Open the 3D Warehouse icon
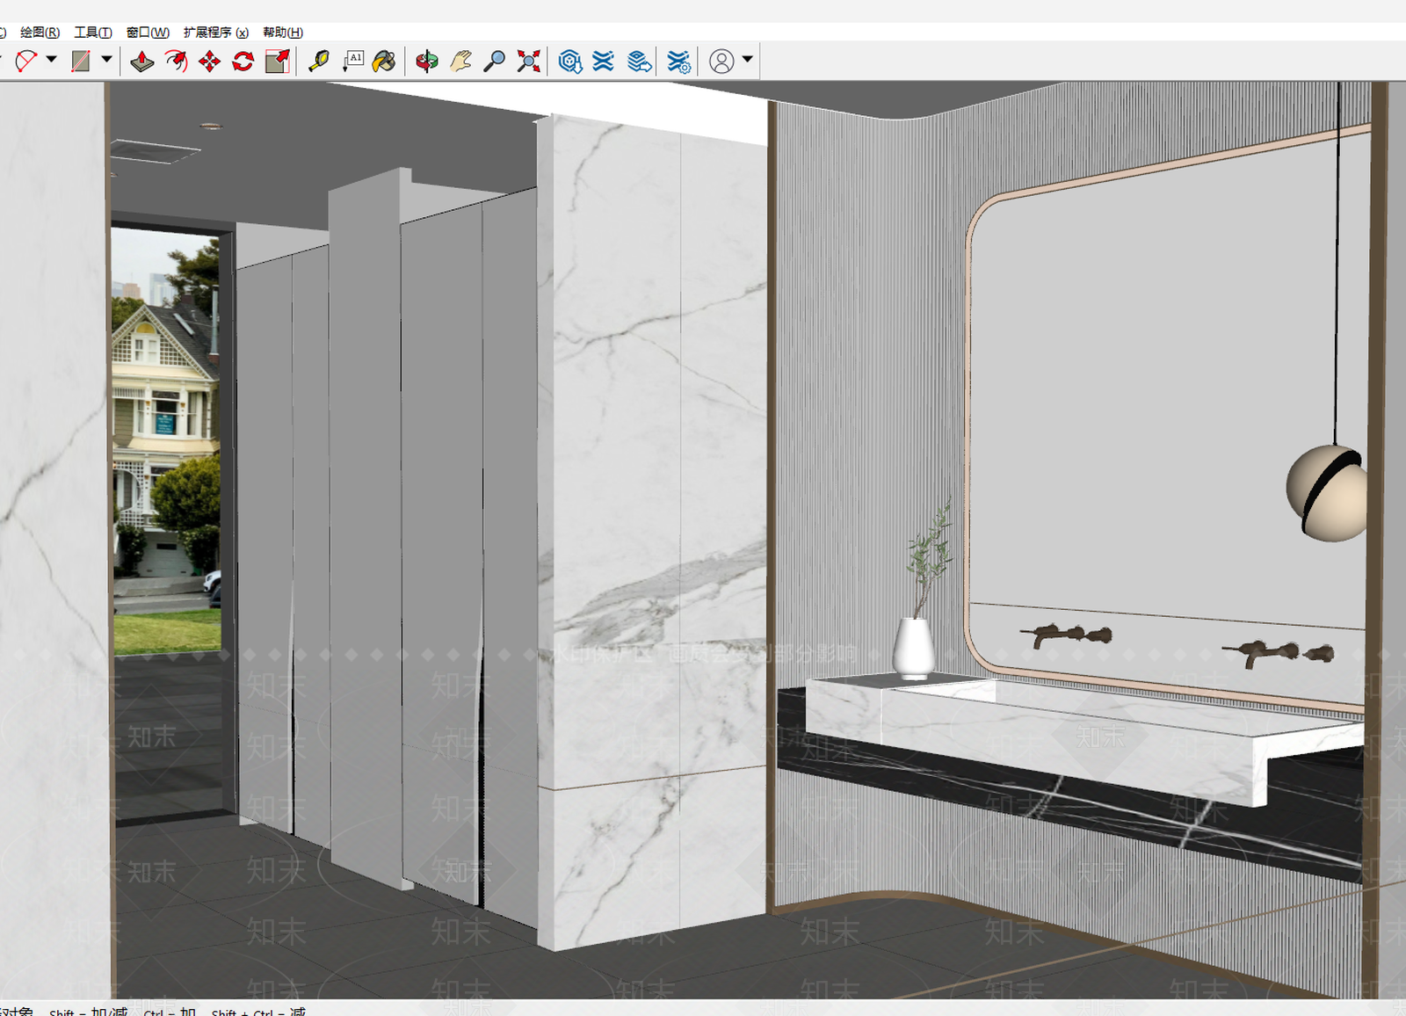1406x1016 pixels. (x=570, y=61)
